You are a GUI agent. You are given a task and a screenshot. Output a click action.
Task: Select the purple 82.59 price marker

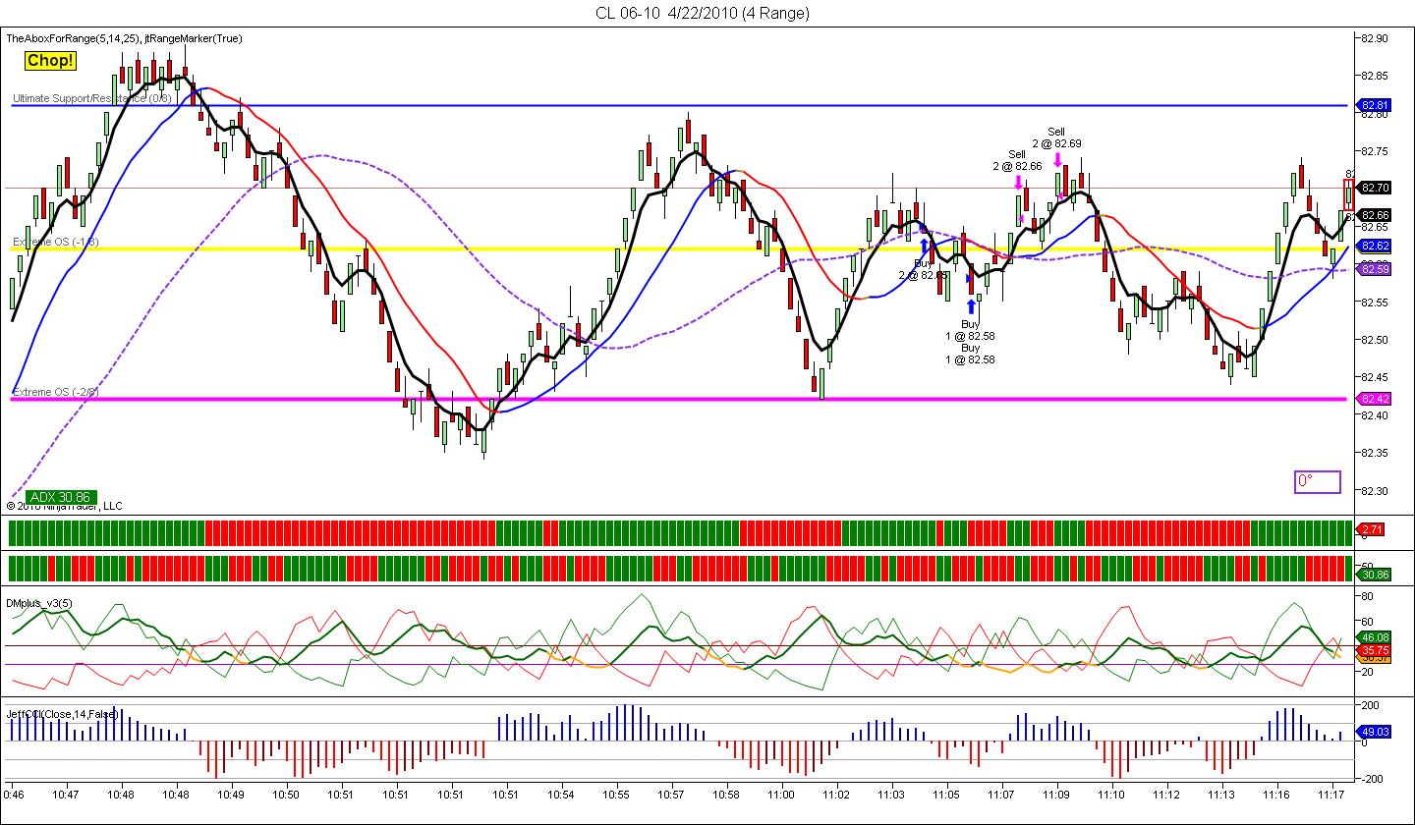pyautogui.click(x=1374, y=268)
